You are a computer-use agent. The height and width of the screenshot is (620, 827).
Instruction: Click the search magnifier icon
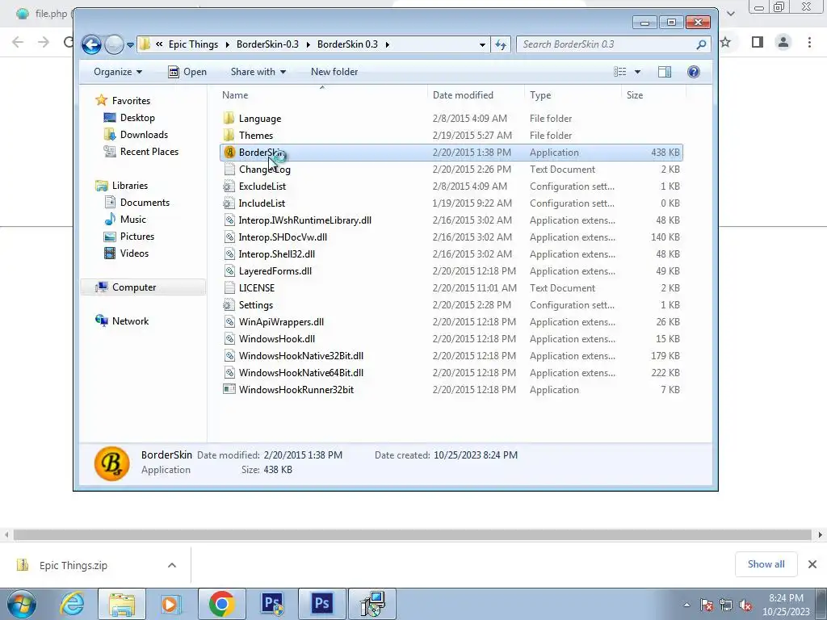(x=701, y=45)
